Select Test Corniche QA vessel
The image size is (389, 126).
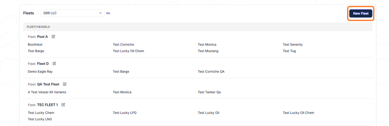tap(211, 72)
